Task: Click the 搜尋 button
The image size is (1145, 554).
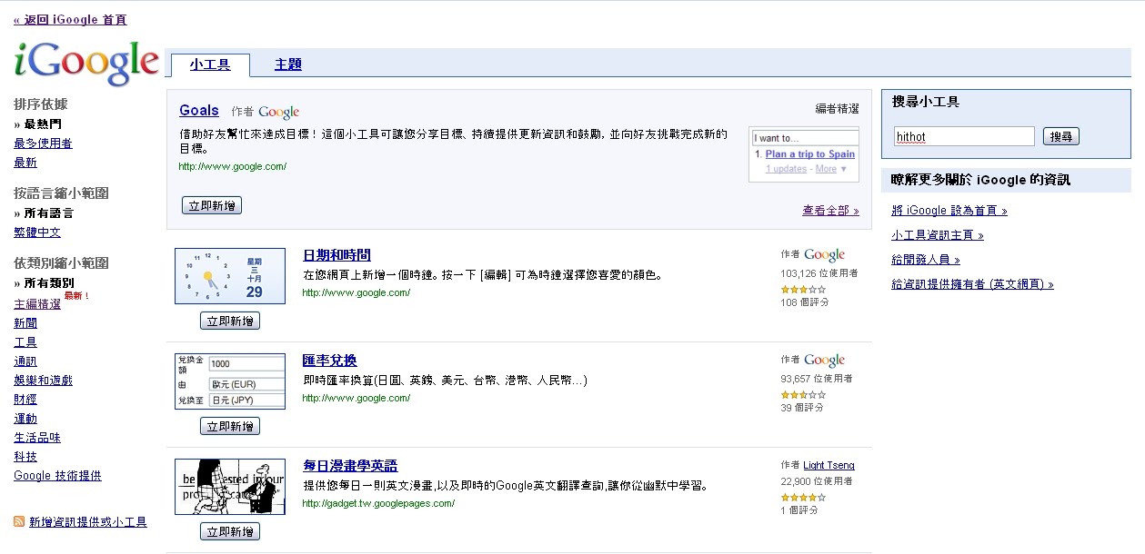Action: point(1061,136)
